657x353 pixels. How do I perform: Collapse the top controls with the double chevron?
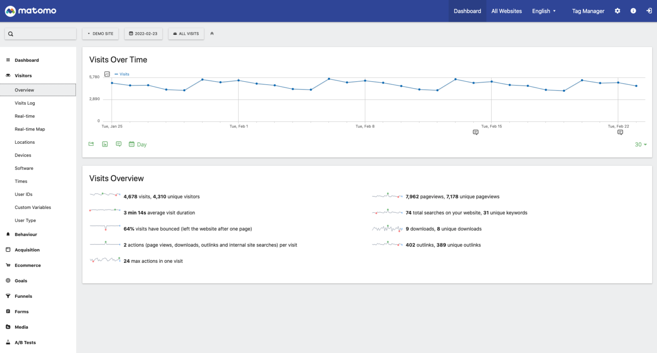click(x=212, y=33)
